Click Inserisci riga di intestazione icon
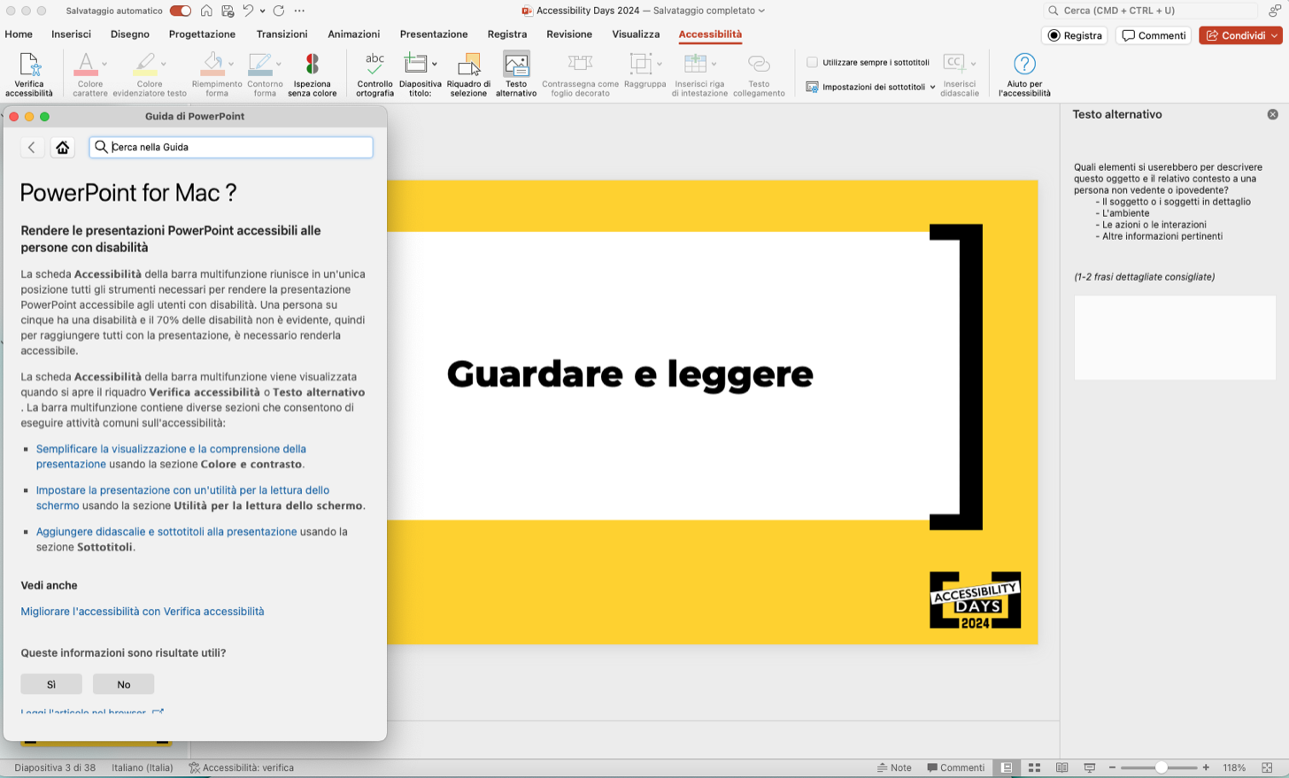 click(695, 64)
